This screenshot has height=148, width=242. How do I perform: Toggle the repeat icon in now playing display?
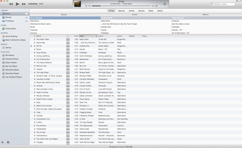coord(86,6)
